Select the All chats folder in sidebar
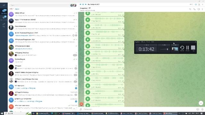 tap(4, 12)
